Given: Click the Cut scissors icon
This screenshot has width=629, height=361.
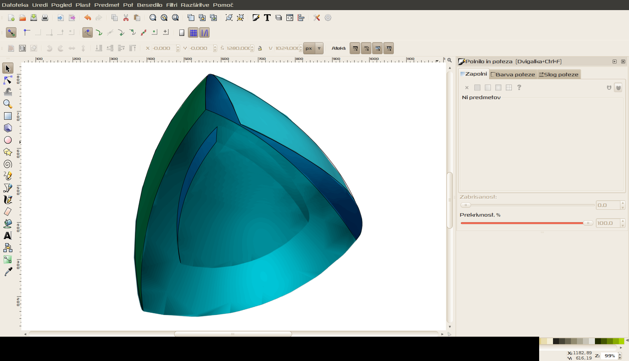Looking at the screenshot, I should (x=126, y=18).
